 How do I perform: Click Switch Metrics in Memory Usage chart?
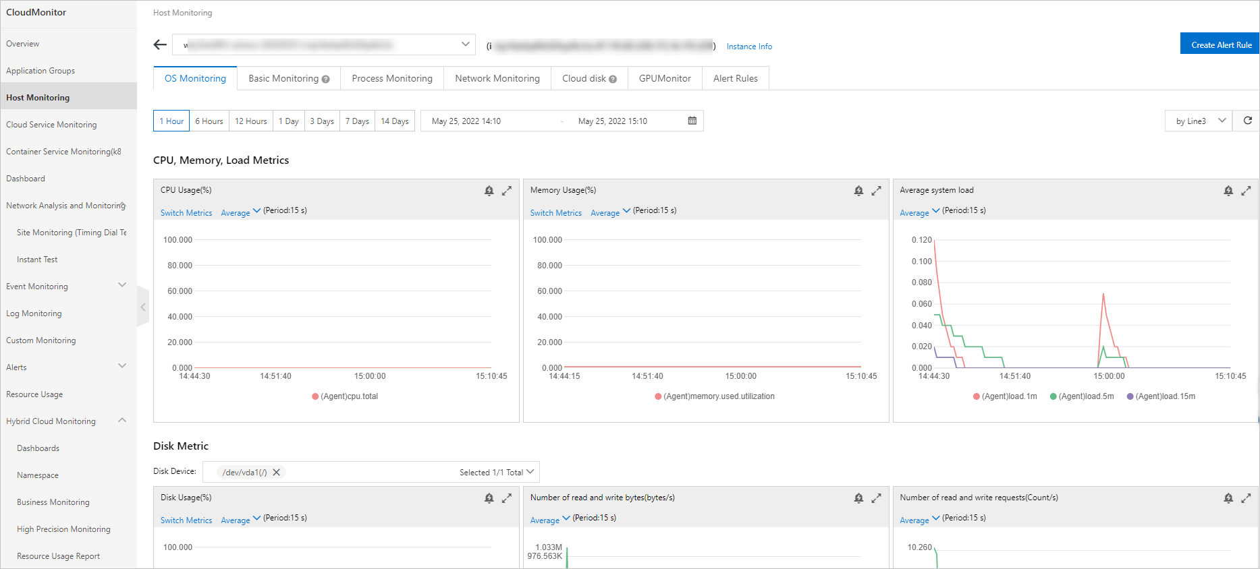pos(556,213)
